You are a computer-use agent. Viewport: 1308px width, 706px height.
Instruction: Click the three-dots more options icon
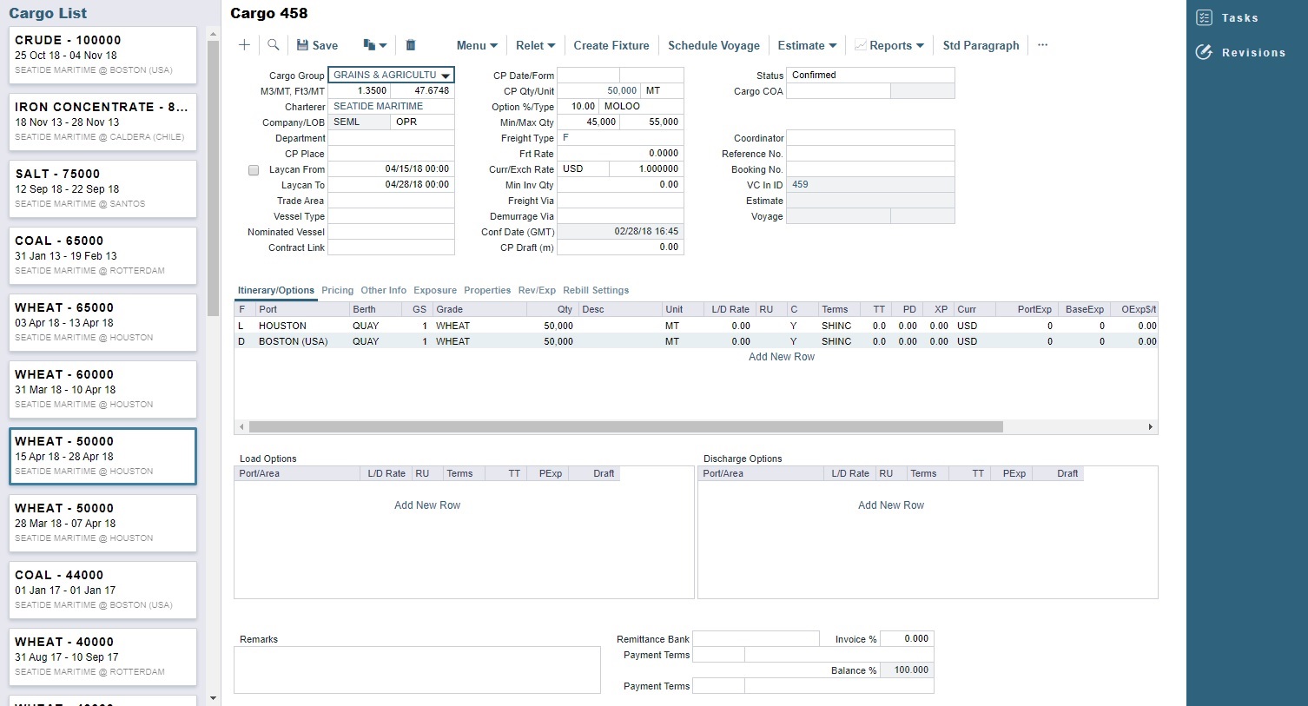1042,45
